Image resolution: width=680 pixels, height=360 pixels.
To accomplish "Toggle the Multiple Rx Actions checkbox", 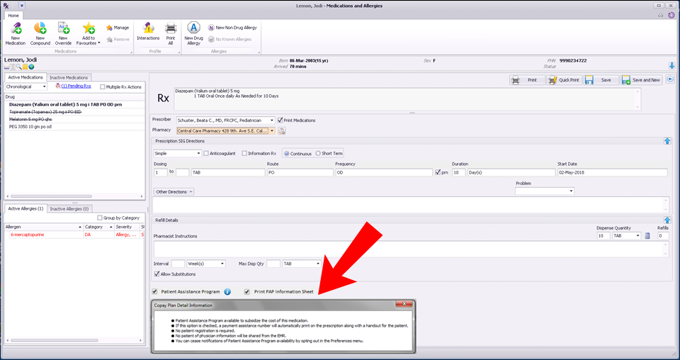I will [102, 86].
